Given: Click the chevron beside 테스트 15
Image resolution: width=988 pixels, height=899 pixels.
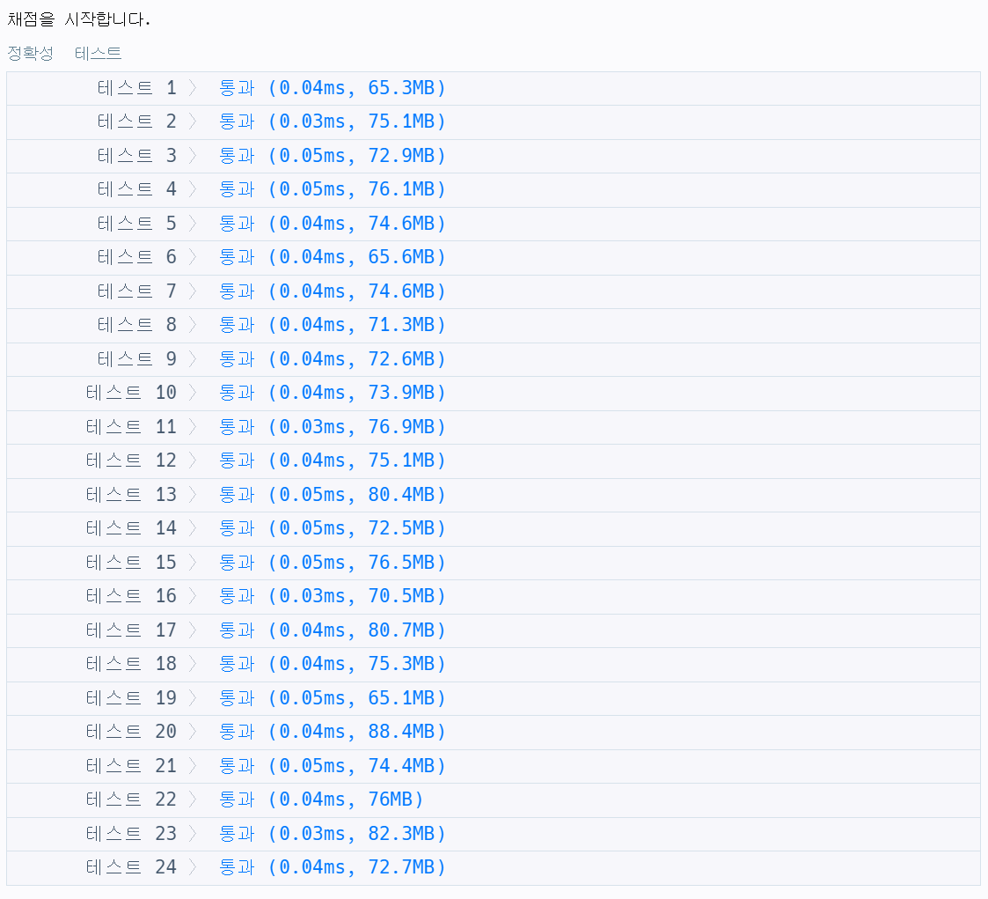Looking at the screenshot, I should click(x=193, y=562).
